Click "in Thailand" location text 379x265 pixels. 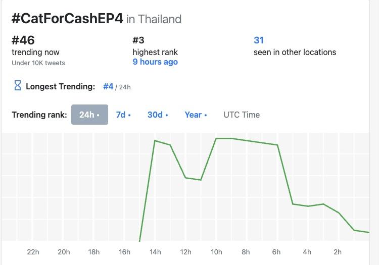(x=154, y=20)
